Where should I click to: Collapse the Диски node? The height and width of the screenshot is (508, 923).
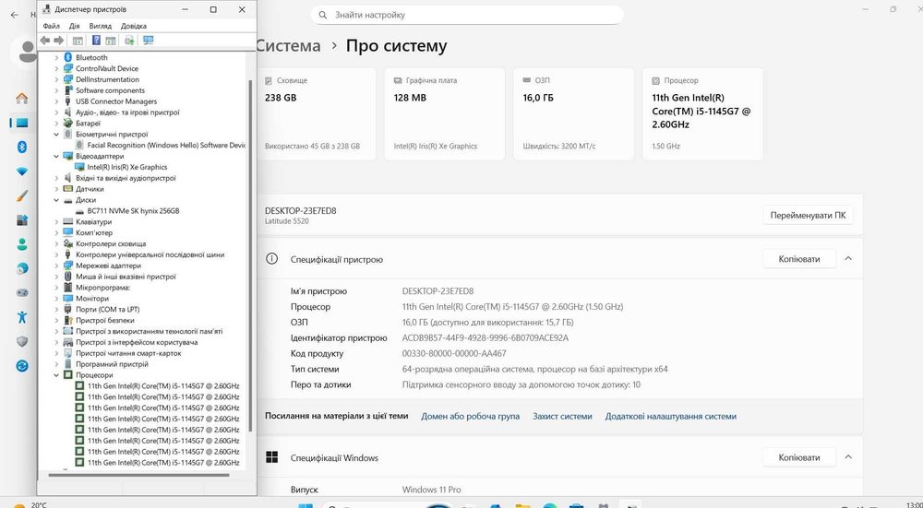point(56,200)
